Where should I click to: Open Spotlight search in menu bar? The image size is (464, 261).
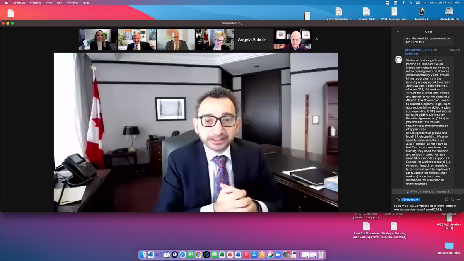(x=411, y=3)
